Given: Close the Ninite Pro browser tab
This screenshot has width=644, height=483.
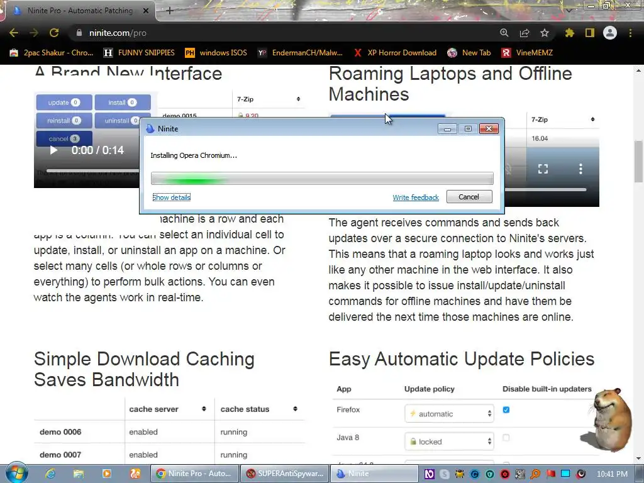Looking at the screenshot, I should pyautogui.click(x=145, y=11).
